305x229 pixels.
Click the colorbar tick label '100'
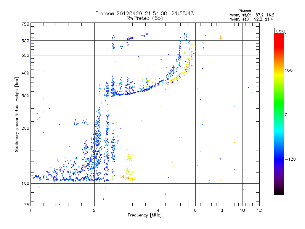[x=289, y=70]
